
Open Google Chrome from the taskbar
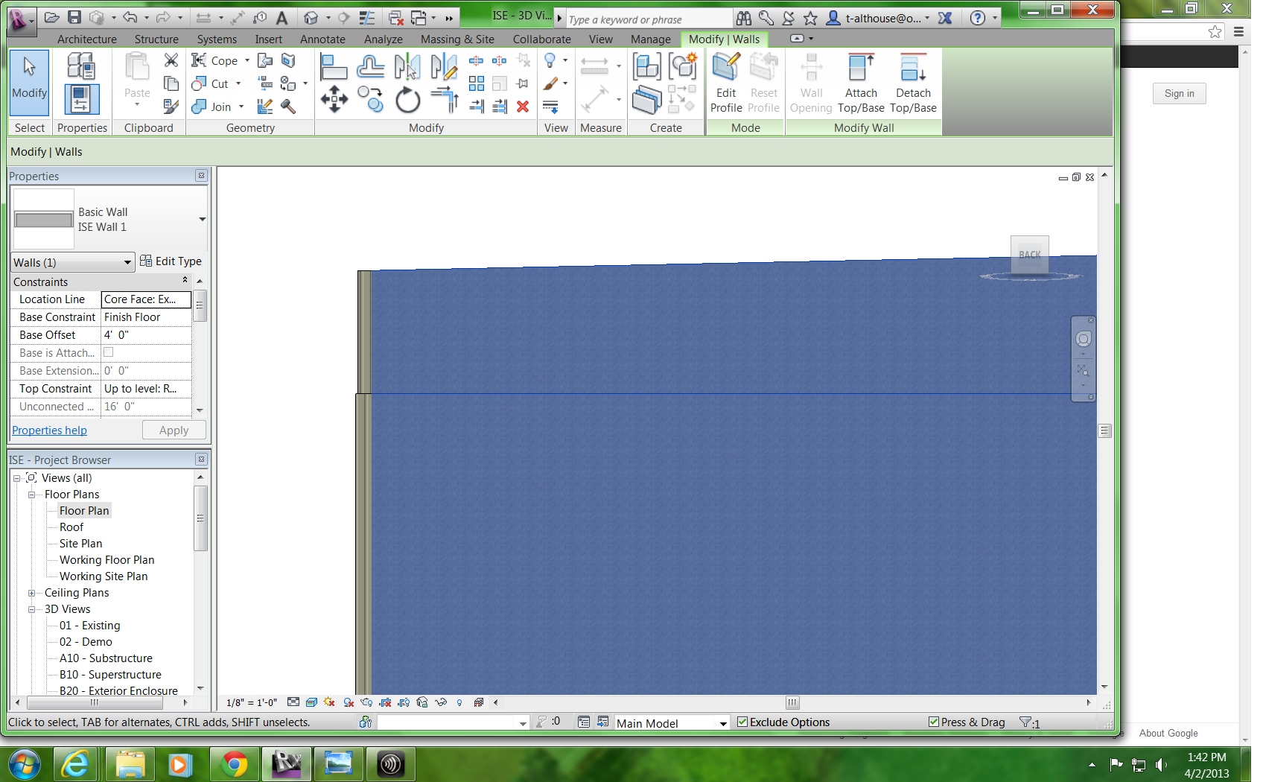(235, 764)
